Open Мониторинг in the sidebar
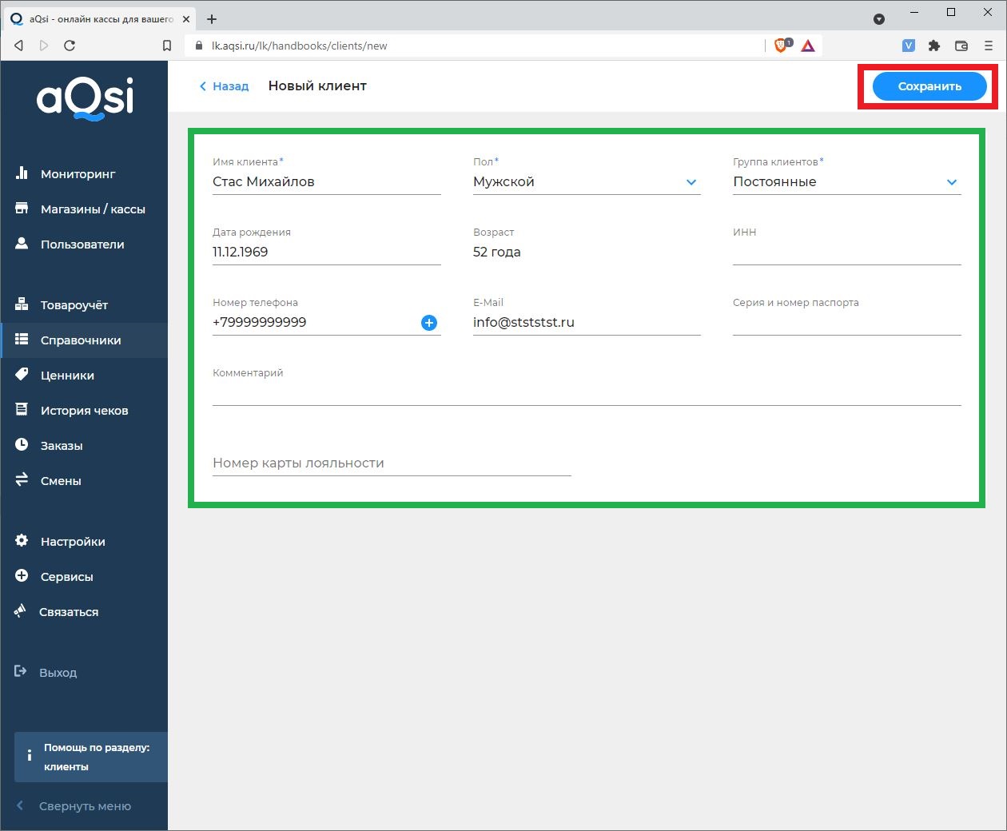Viewport: 1007px width, 831px height. click(78, 174)
